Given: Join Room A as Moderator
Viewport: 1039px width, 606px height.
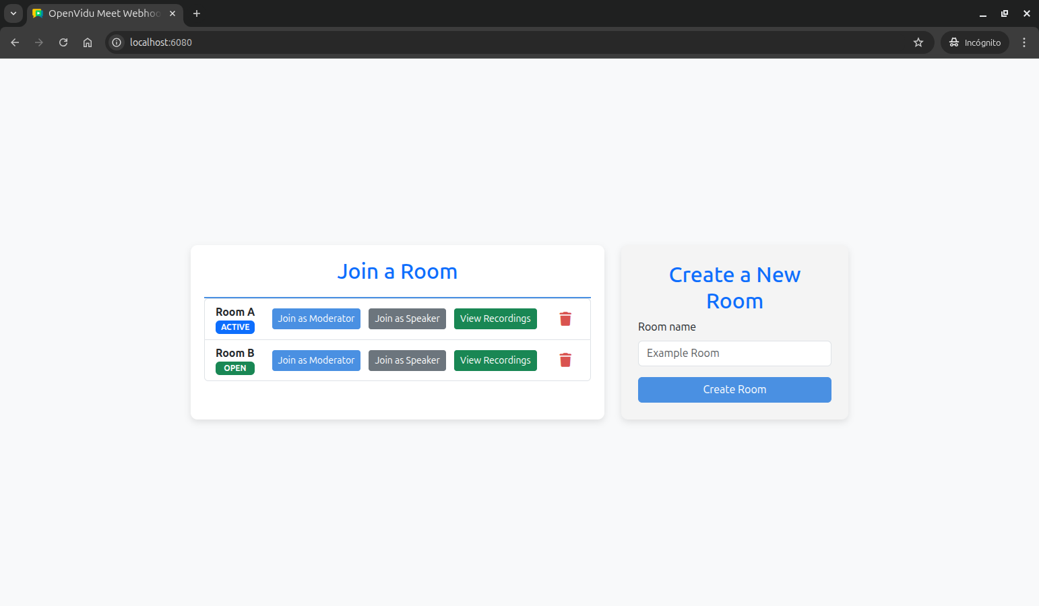Looking at the screenshot, I should point(316,319).
